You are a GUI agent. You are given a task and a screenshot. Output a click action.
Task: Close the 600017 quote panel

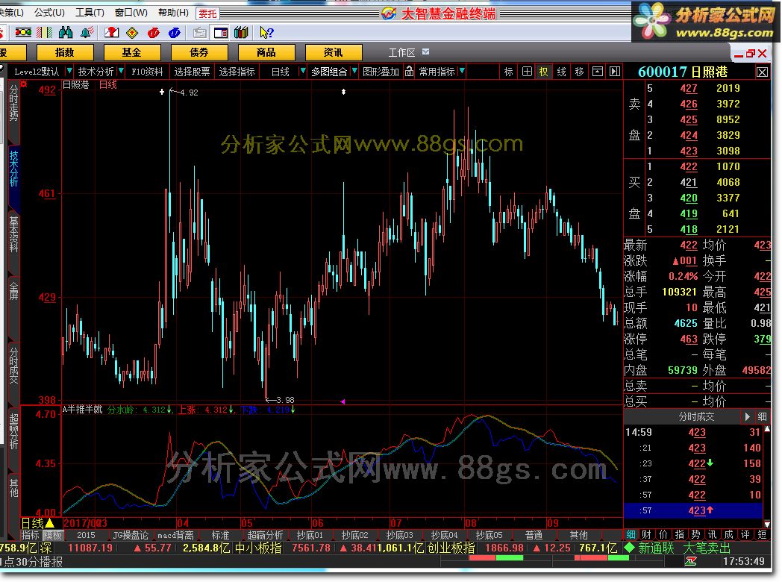[762, 72]
